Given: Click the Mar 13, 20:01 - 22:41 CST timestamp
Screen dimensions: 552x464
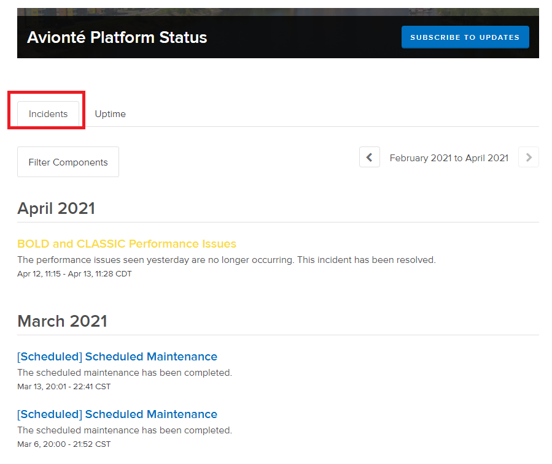Looking at the screenshot, I should click(x=64, y=387).
